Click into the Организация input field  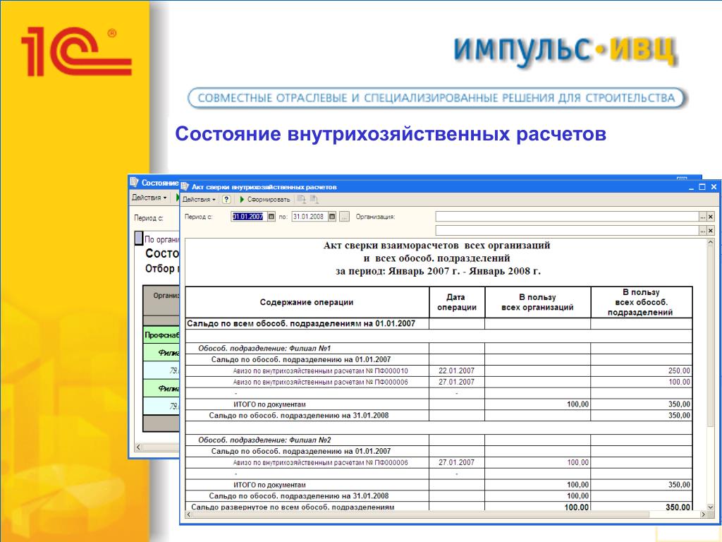point(567,217)
